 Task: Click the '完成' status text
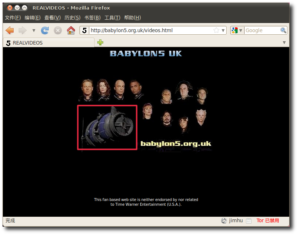10,220
